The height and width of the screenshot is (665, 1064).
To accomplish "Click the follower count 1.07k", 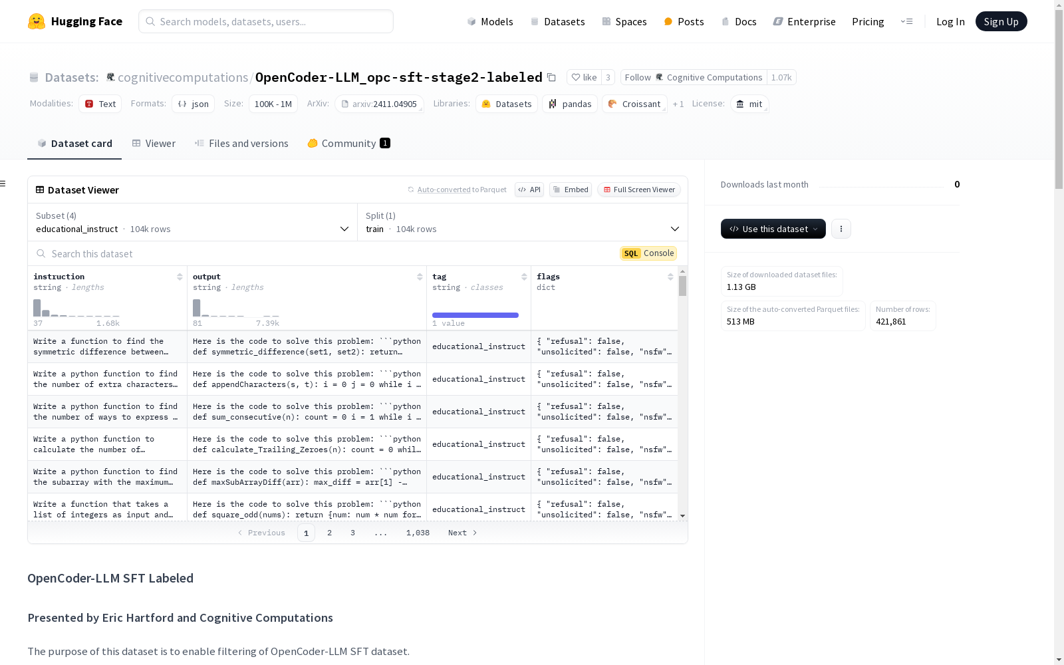I will (x=781, y=77).
